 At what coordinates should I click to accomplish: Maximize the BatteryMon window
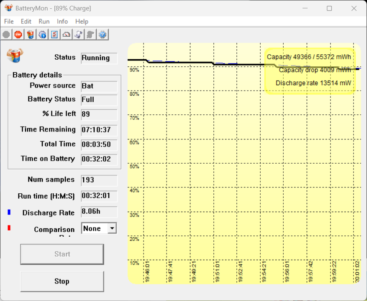[x=329, y=8]
